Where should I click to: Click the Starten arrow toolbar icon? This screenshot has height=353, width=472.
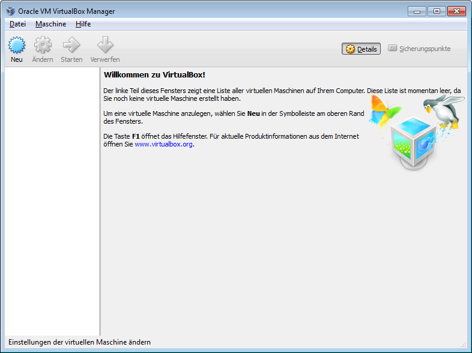click(x=71, y=45)
